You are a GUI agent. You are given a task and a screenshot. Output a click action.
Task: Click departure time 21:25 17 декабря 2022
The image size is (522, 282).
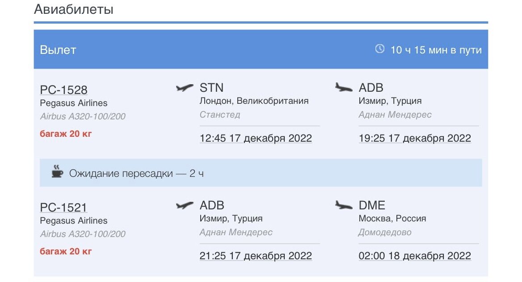coord(256,256)
